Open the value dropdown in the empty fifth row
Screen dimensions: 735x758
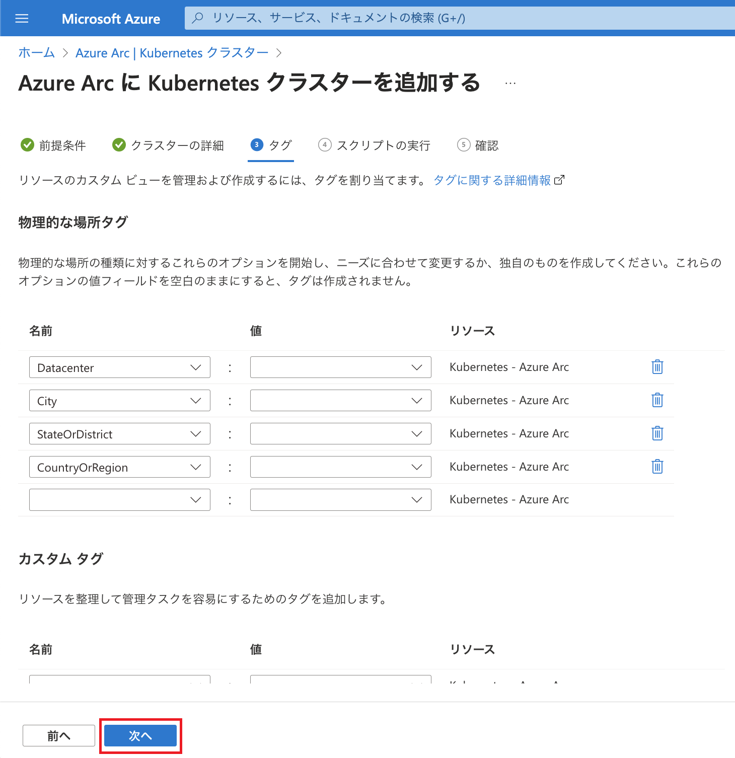coord(341,500)
